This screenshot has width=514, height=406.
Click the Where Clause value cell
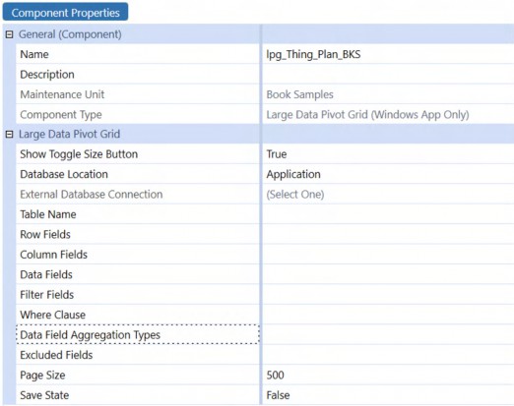click(388, 315)
